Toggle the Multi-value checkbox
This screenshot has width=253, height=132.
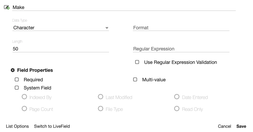pos(135,79)
